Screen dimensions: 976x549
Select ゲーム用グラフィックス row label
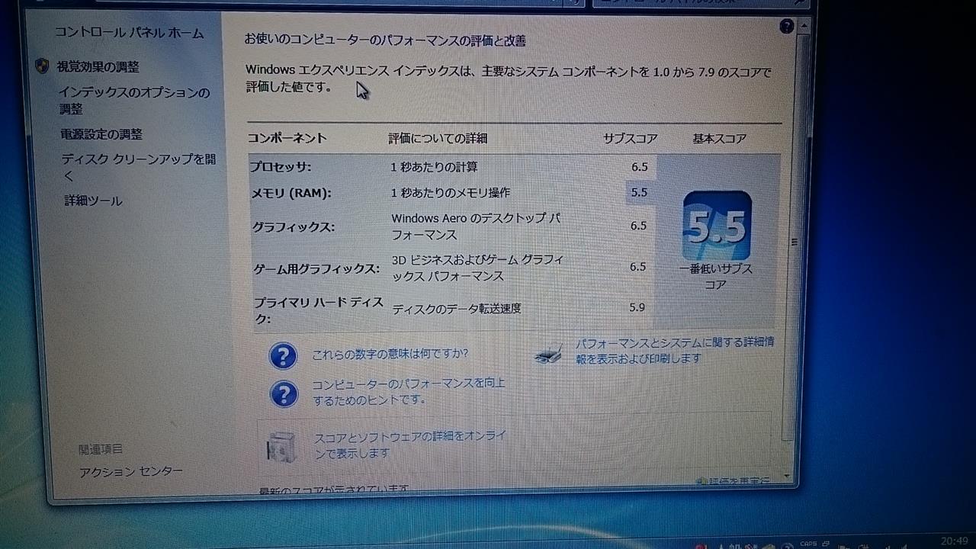point(316,268)
